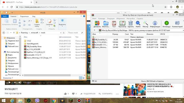Click YouTube ПОДЕЛИТЬСЯ share button
This screenshot has height=103, width=184.
point(88,94)
